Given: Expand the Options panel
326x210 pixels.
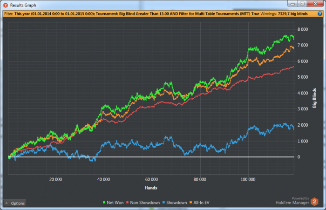Looking at the screenshot, I should 14,203.
